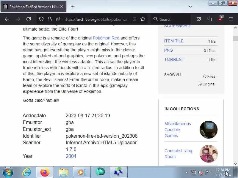238x178 pixels.
Task: Open the Pokémon Red link
Action: 106,38
